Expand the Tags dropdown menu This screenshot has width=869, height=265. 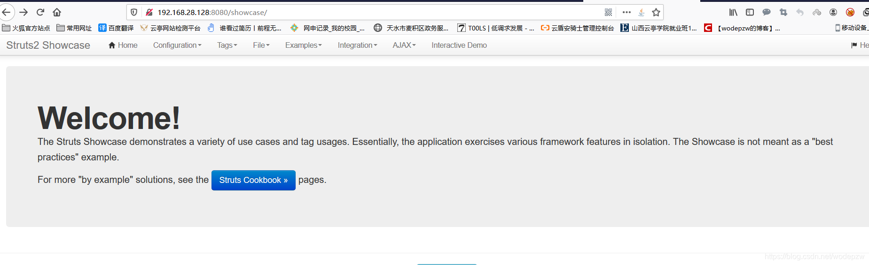click(227, 45)
